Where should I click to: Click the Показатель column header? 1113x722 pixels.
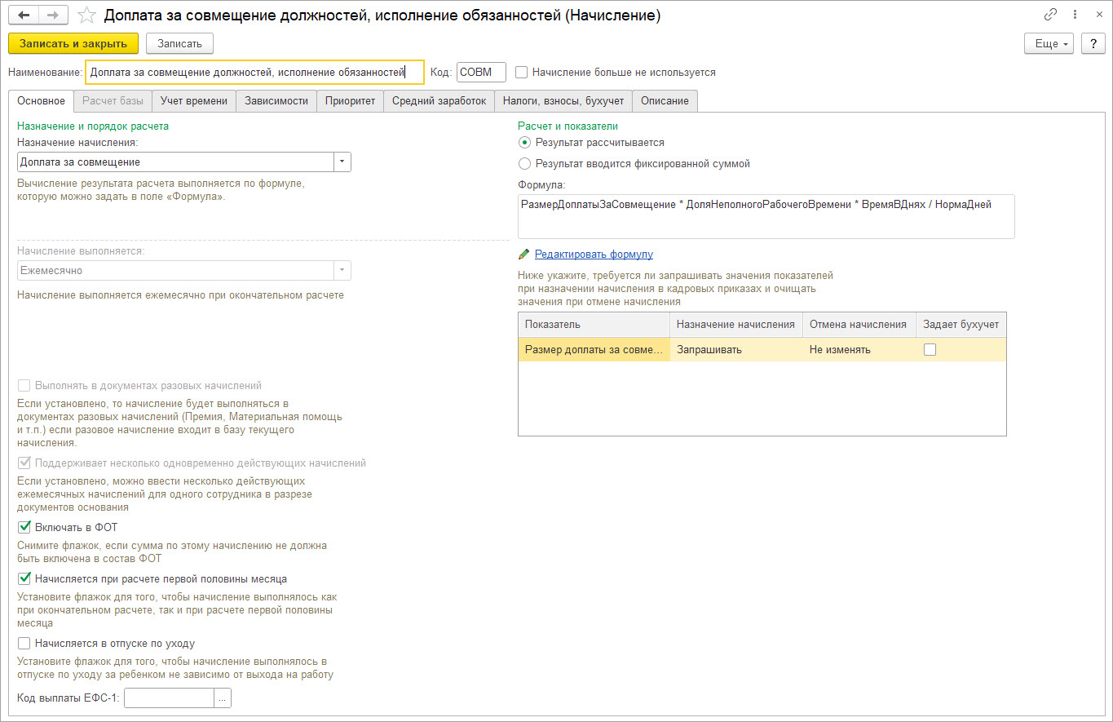pos(594,324)
